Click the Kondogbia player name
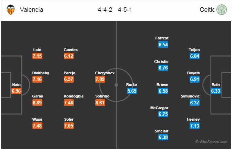The width and height of the screenshot is (232, 149). click(73, 96)
